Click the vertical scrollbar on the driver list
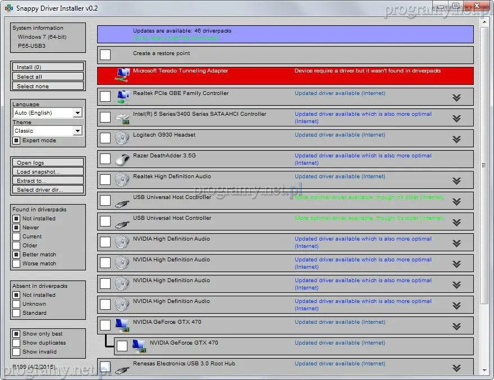The height and width of the screenshot is (380, 494). click(x=483, y=165)
